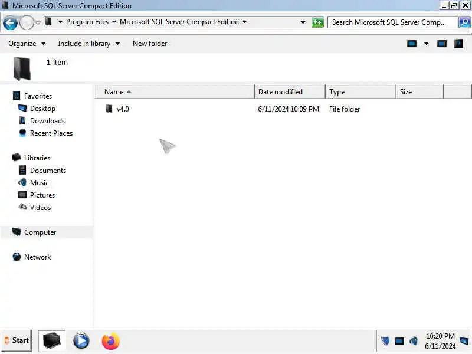This screenshot has width=472, height=354.
Task: Open the Music library
Action: pyautogui.click(x=40, y=183)
